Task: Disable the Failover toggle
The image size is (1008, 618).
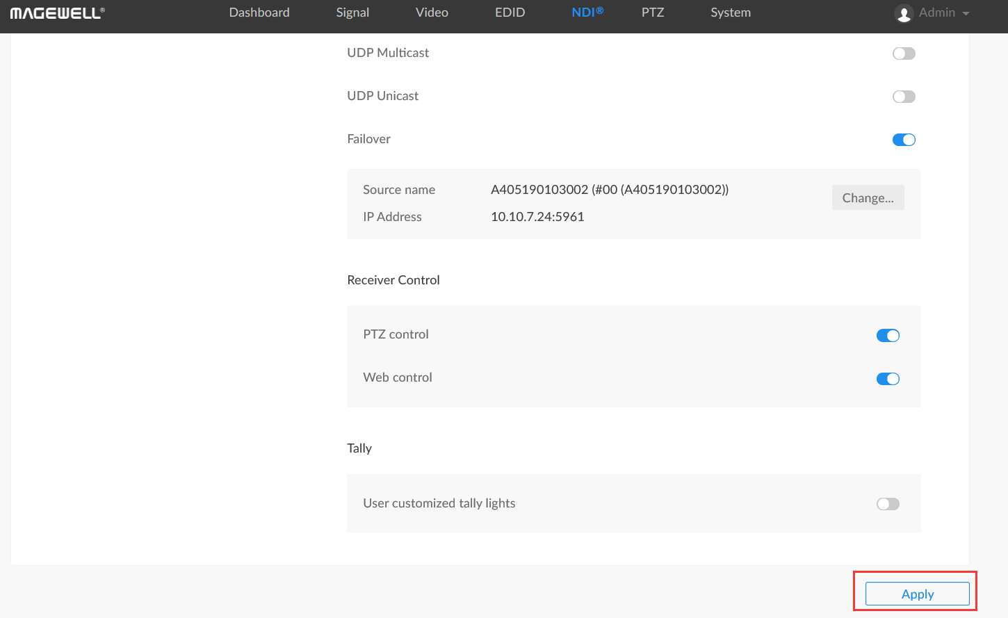Action: (x=904, y=140)
